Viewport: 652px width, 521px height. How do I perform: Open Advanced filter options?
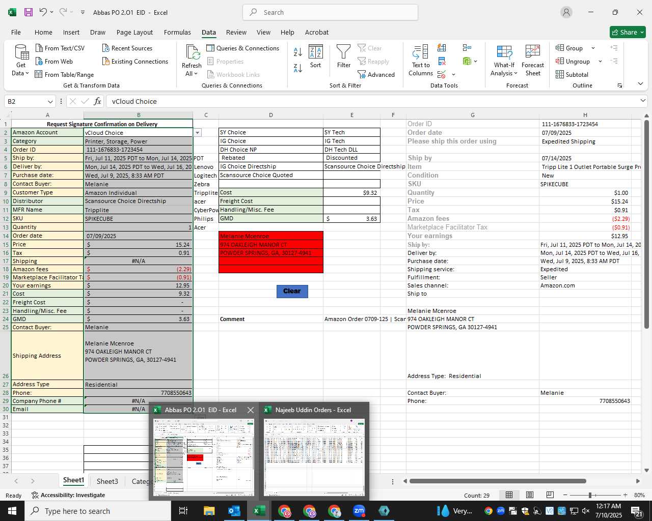(376, 74)
